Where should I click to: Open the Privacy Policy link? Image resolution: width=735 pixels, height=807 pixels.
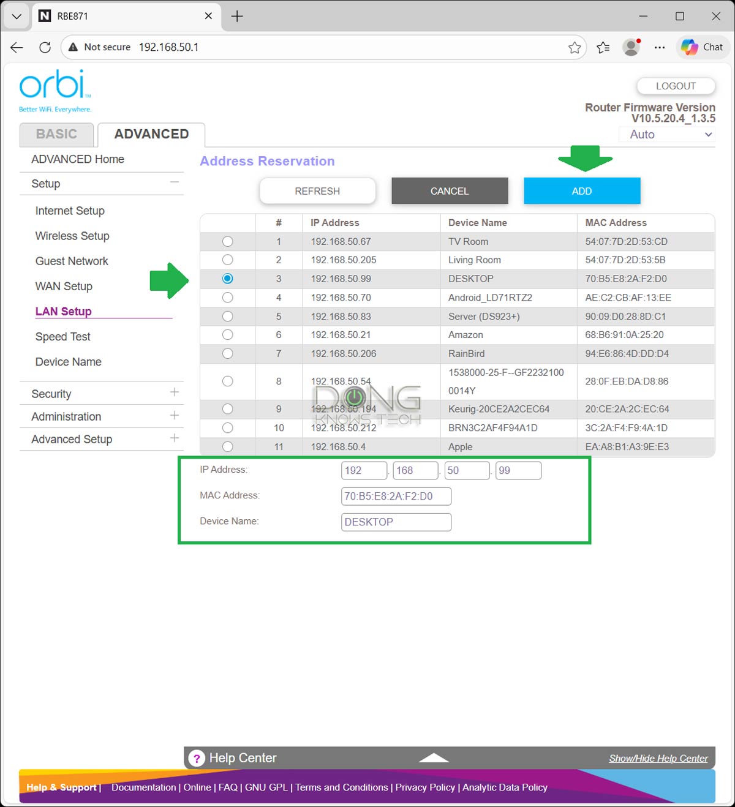pyautogui.click(x=425, y=787)
